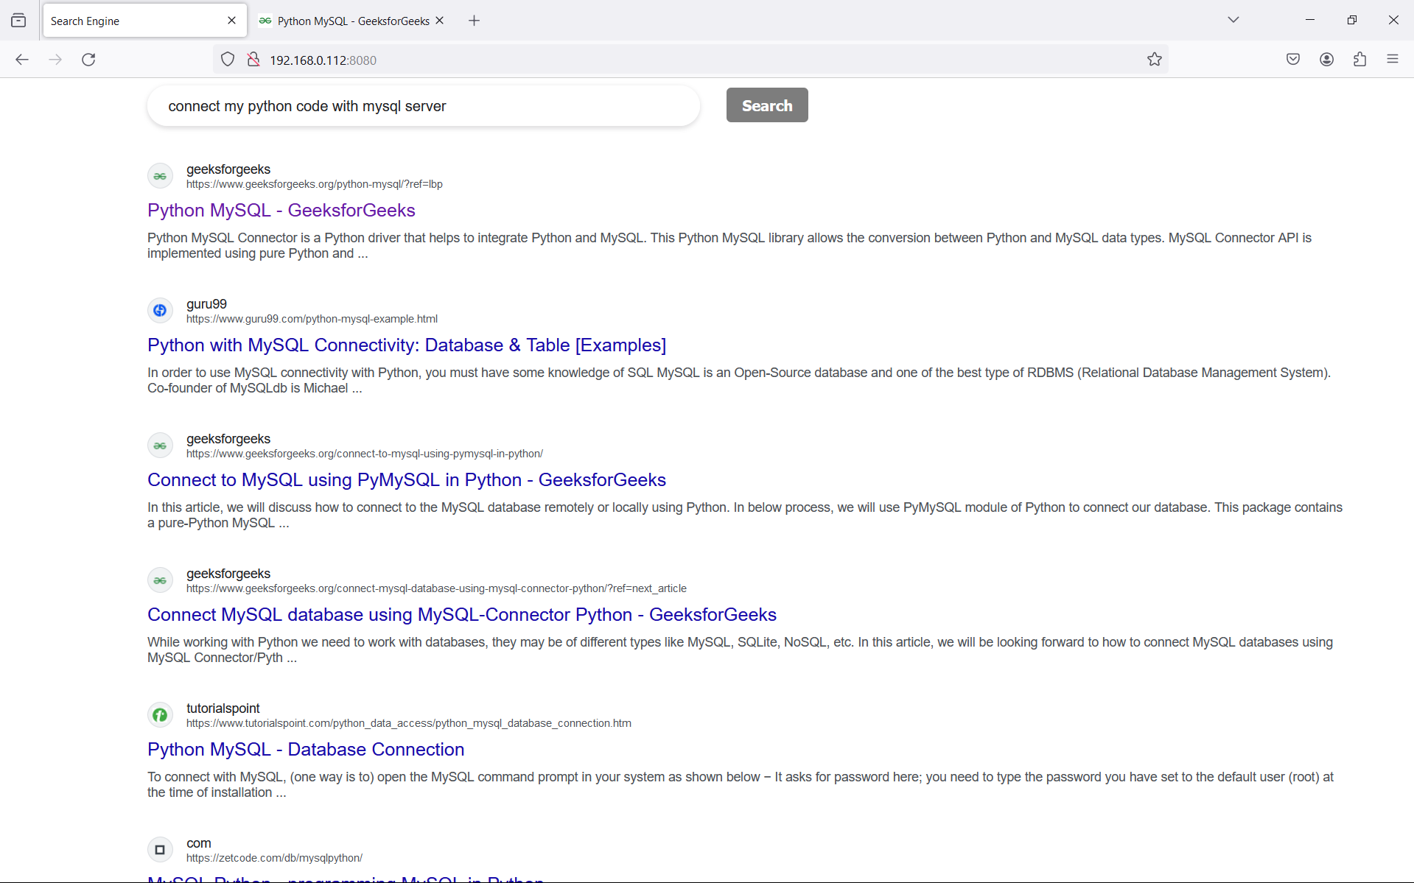Click the snippet starting 'While working with Python'
The image size is (1414, 883).
[740, 650]
